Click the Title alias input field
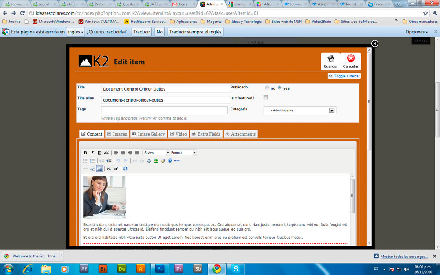The image size is (440, 275). pos(165,100)
